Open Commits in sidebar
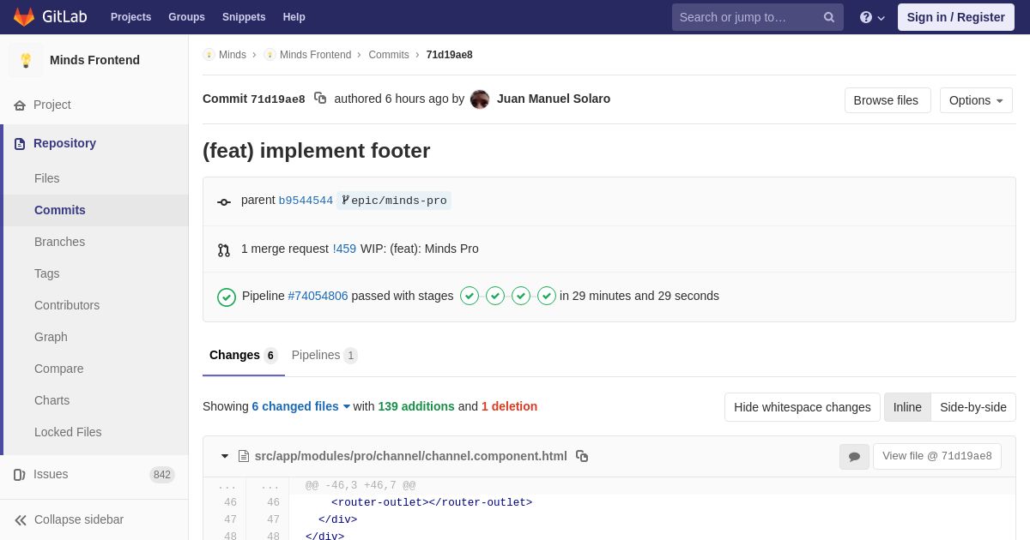The width and height of the screenshot is (1030, 540). pos(96,210)
